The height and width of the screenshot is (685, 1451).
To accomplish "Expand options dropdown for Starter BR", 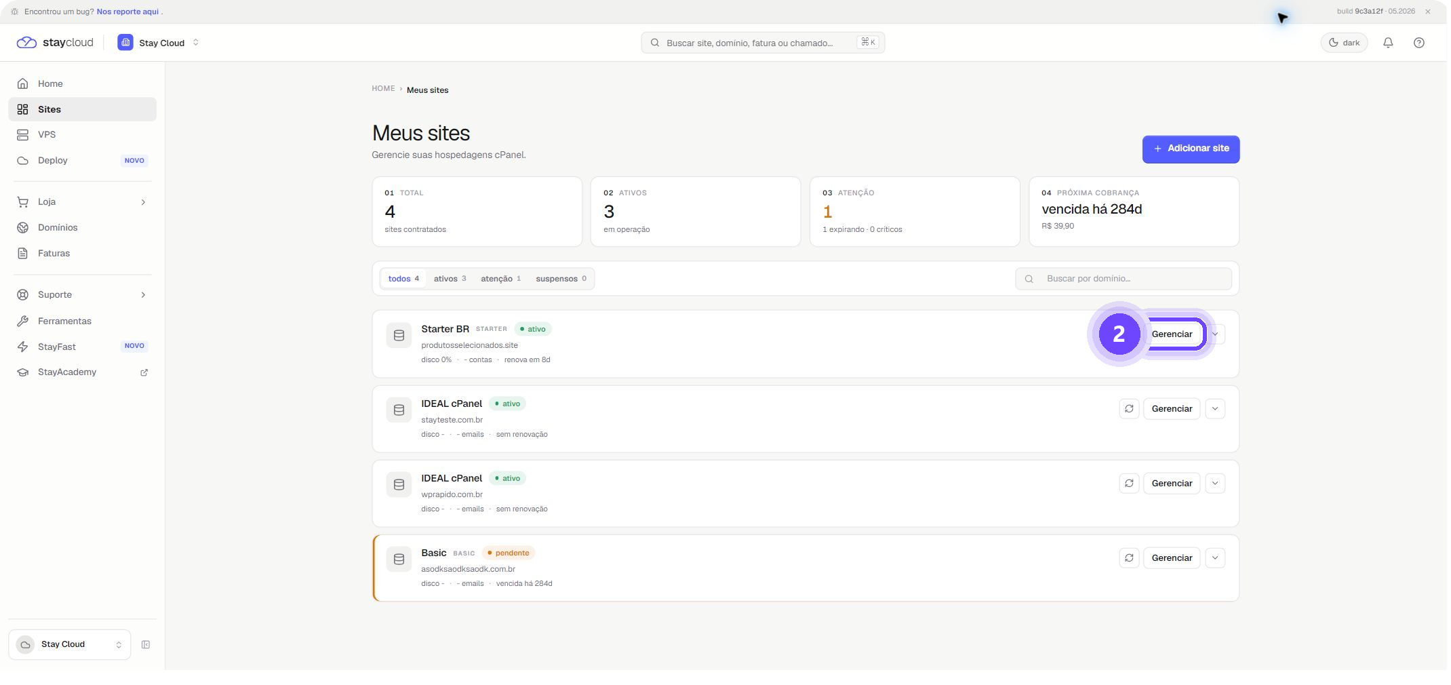I will [x=1215, y=334].
